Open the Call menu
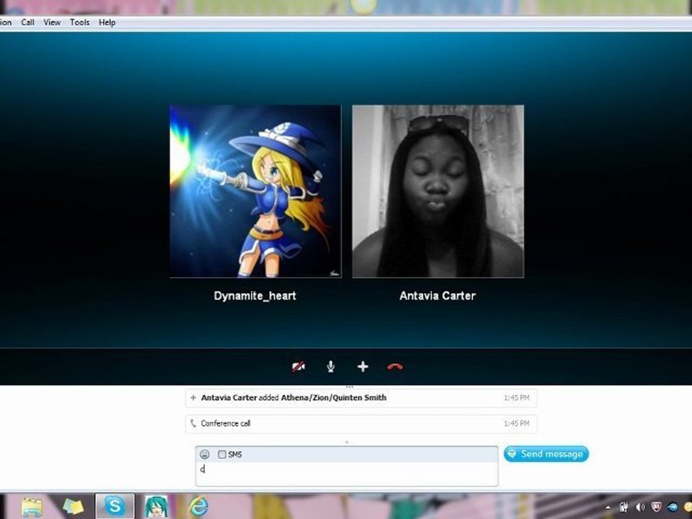Screen dimensions: 692x519 pos(27,22)
